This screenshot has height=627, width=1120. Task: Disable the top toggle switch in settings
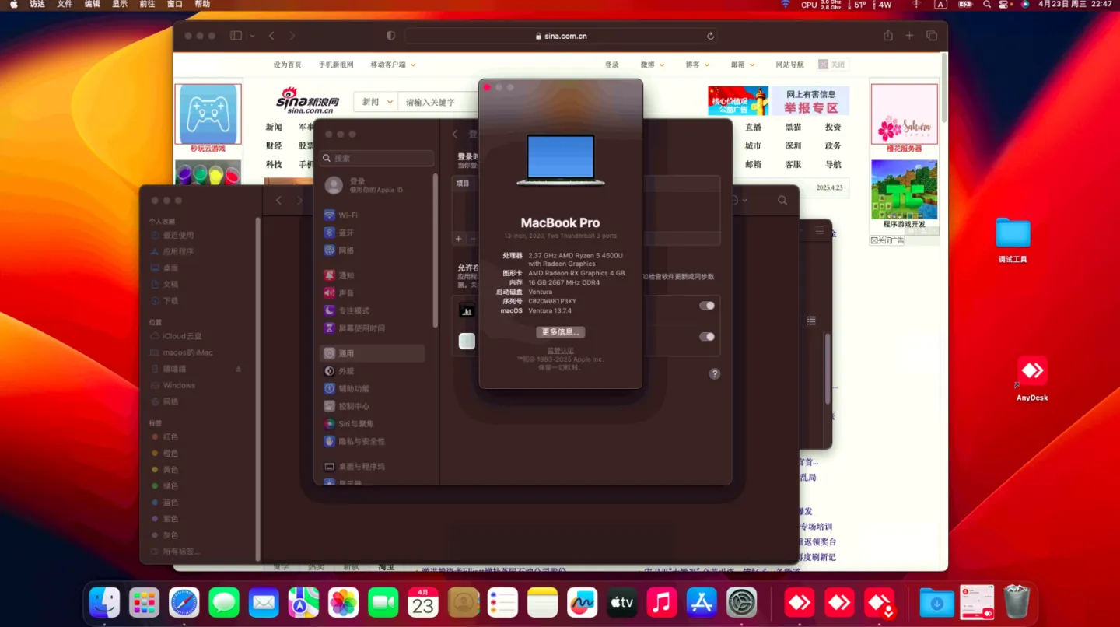tap(706, 306)
